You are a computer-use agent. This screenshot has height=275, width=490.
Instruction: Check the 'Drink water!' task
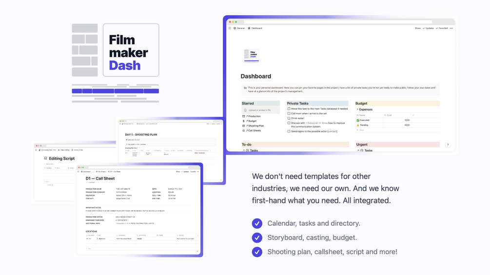click(289, 118)
